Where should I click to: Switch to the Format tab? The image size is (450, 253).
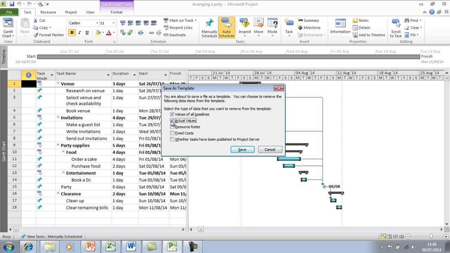click(116, 12)
